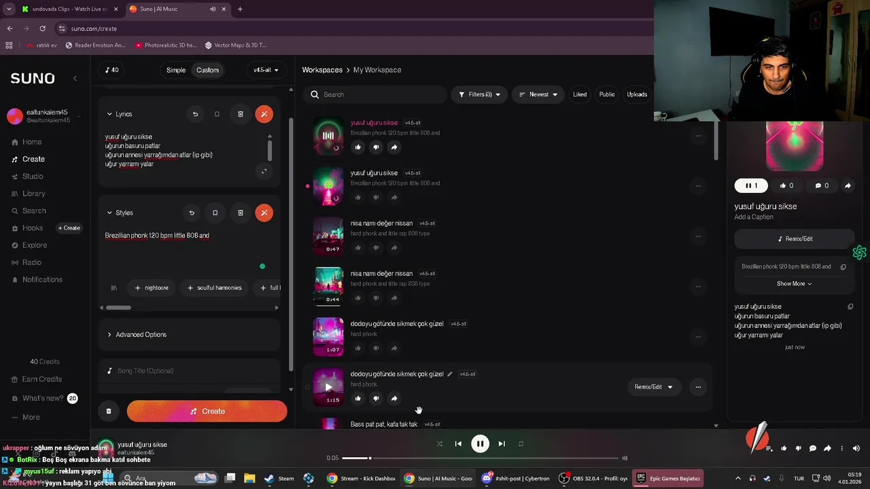The height and width of the screenshot is (489, 870).
Task: Toggle the Liked filter
Action: (x=580, y=94)
